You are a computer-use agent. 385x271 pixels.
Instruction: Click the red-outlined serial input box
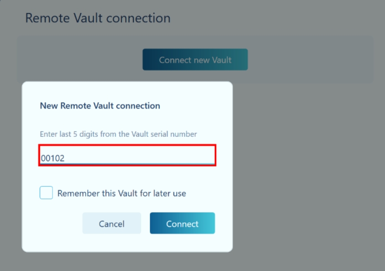[127, 155]
